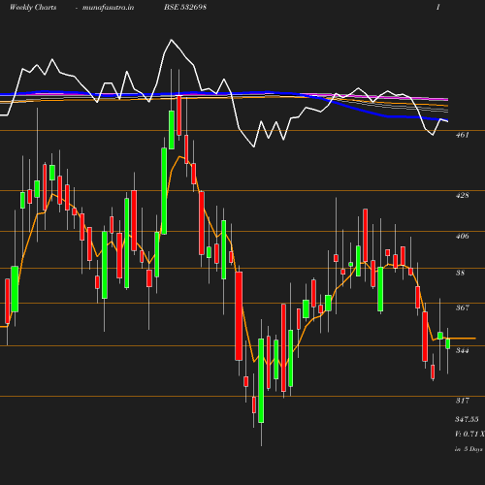This screenshot has height=485, width=485.
Task: Click the munafasutra.in site label
Action: (108, 7)
